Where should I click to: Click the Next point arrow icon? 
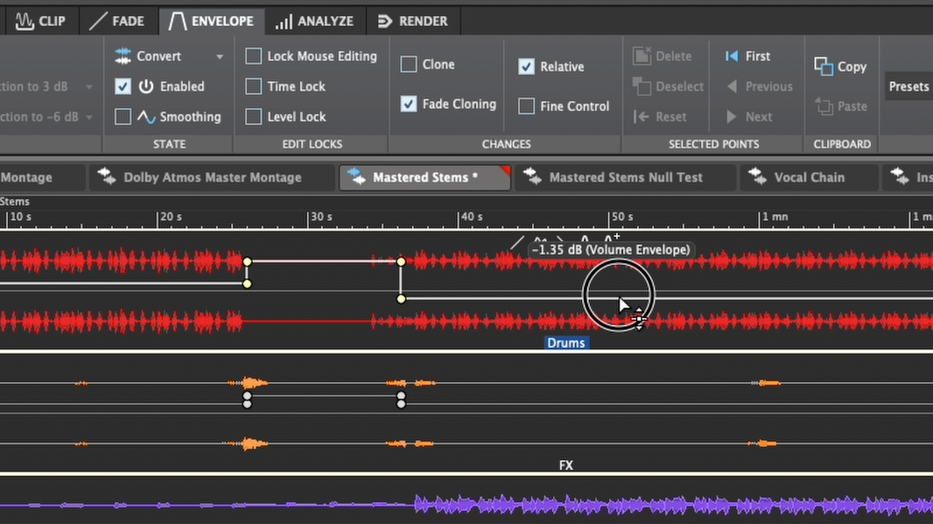[x=731, y=117]
